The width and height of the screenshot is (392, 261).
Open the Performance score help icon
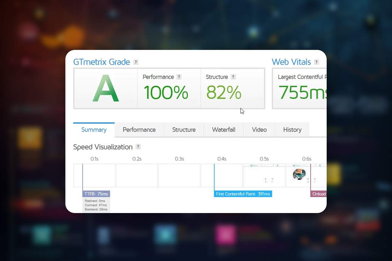coord(179,77)
